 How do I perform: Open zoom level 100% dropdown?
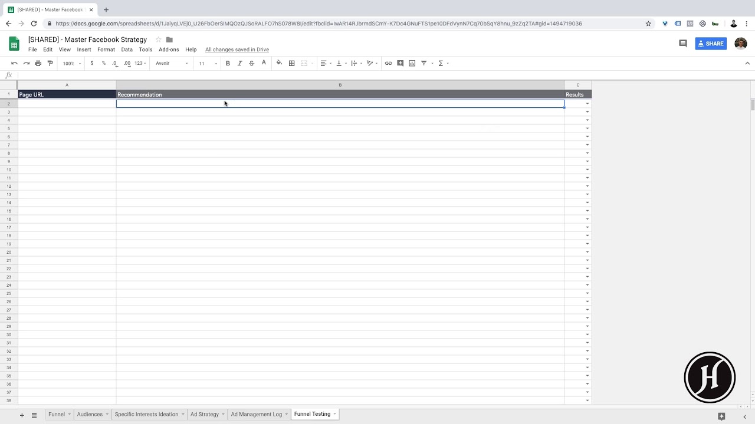72,63
